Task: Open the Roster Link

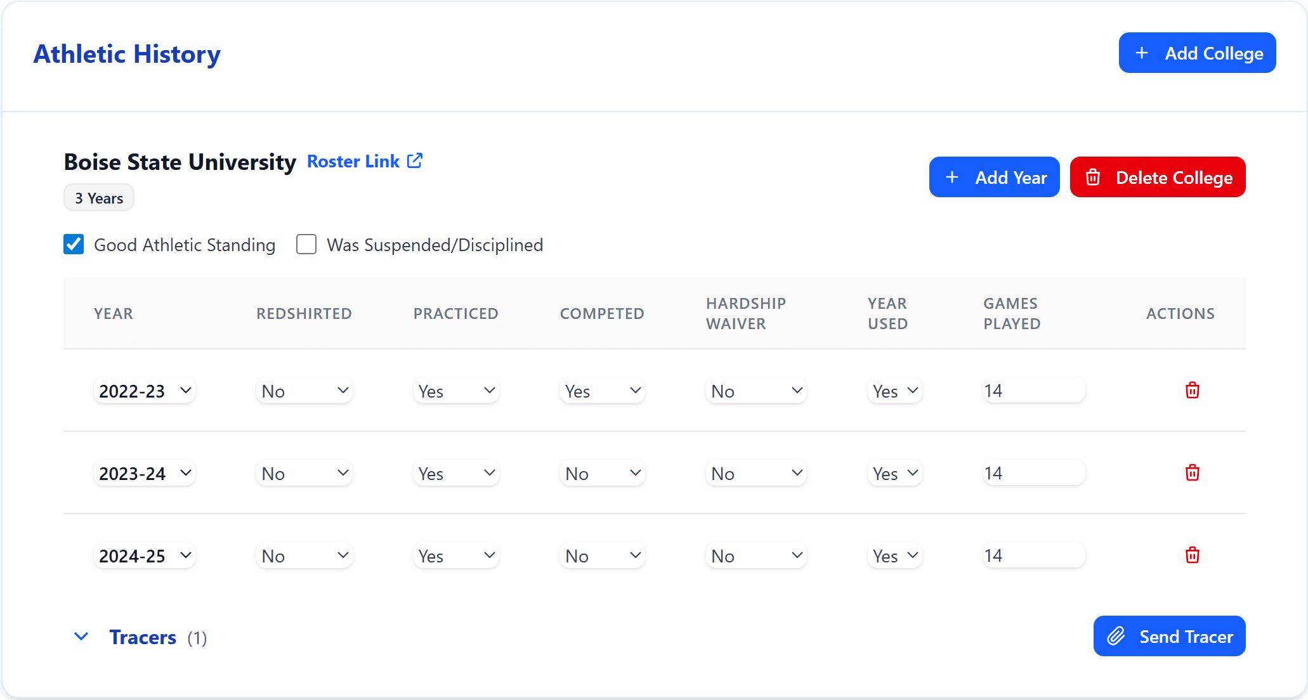Action: 353,162
